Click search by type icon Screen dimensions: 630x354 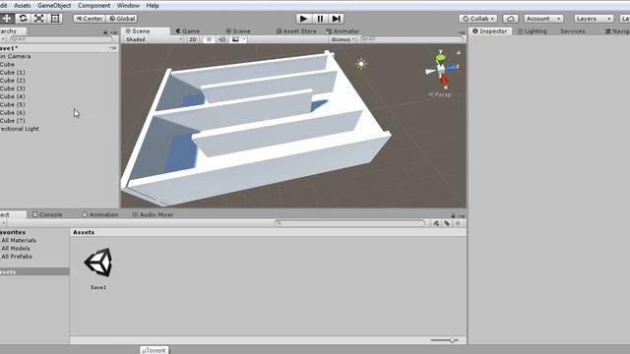point(436,223)
